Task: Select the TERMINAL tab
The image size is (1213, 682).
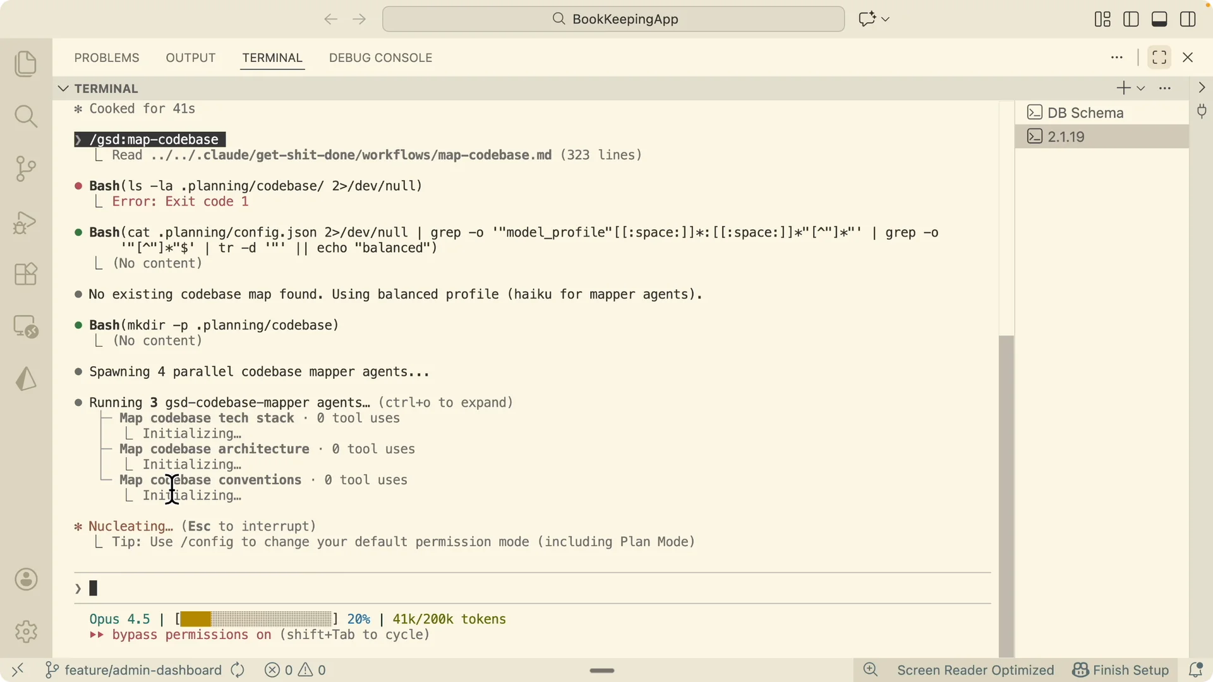Action: pos(272,57)
